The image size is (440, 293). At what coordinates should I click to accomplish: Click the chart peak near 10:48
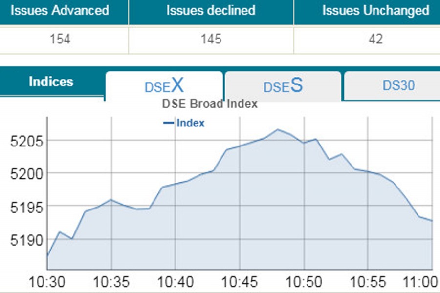tap(278, 129)
